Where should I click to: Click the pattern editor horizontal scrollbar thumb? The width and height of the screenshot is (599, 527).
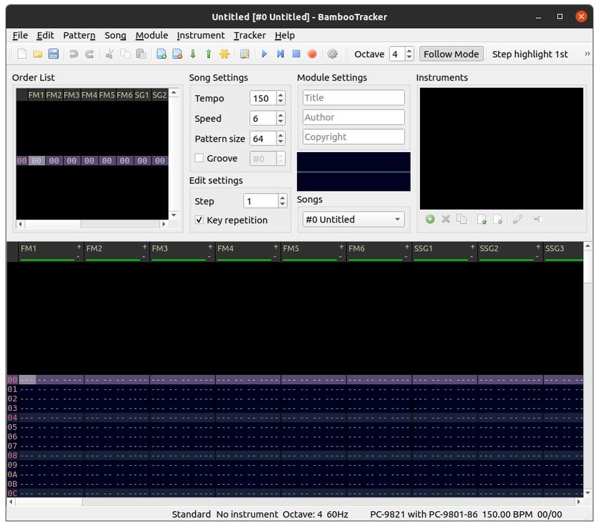[x=49, y=501]
